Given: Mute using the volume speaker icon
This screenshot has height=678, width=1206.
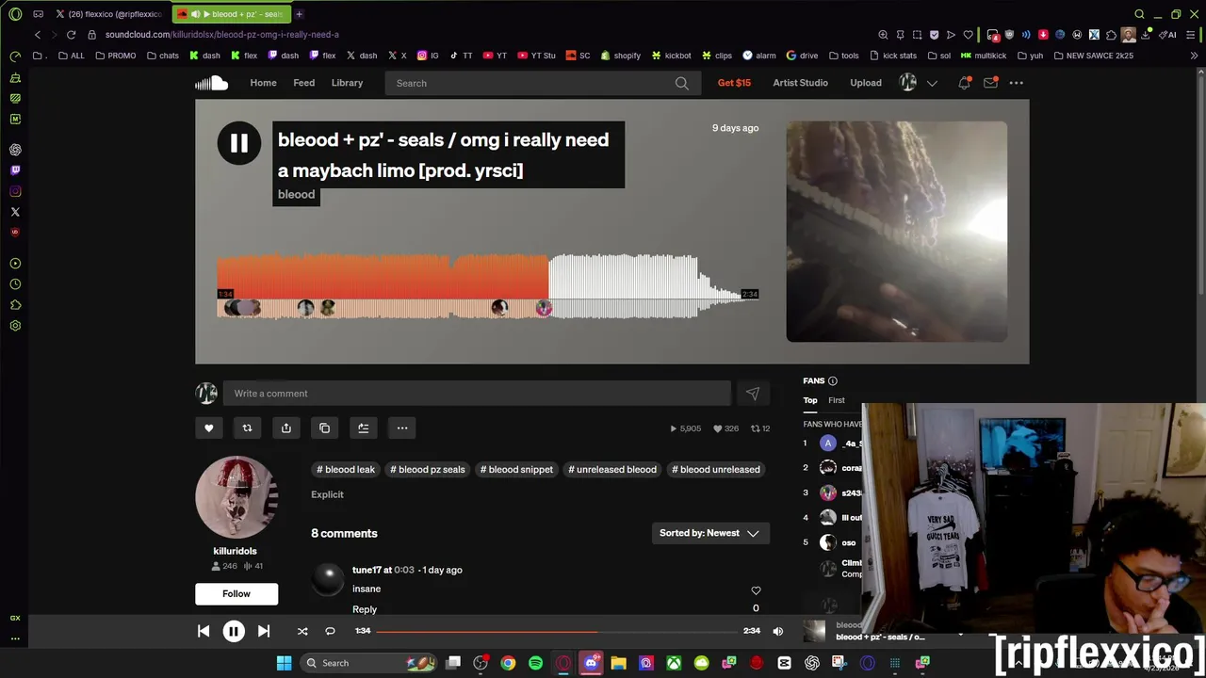Looking at the screenshot, I should (x=777, y=631).
